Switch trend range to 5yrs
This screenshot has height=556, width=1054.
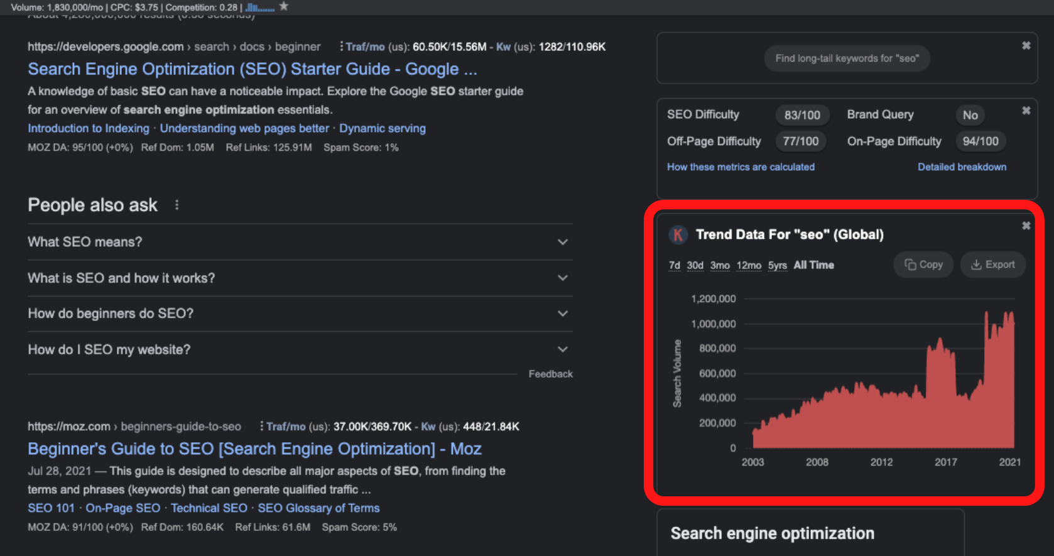(x=778, y=265)
